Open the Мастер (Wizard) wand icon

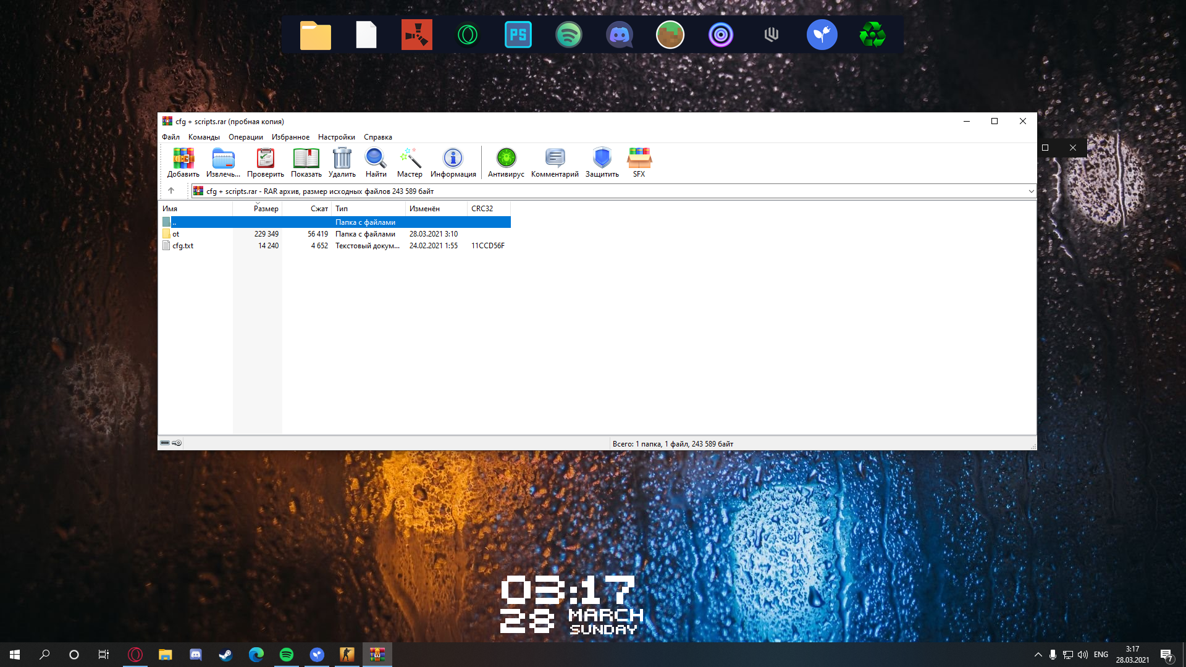click(x=410, y=159)
